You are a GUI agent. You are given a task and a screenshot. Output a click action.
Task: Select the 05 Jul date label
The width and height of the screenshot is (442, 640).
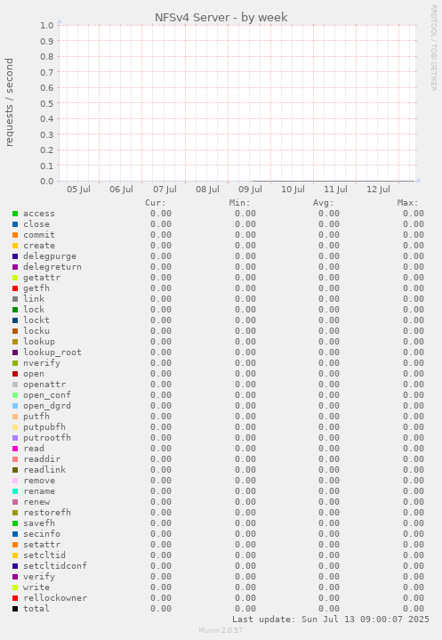78,190
